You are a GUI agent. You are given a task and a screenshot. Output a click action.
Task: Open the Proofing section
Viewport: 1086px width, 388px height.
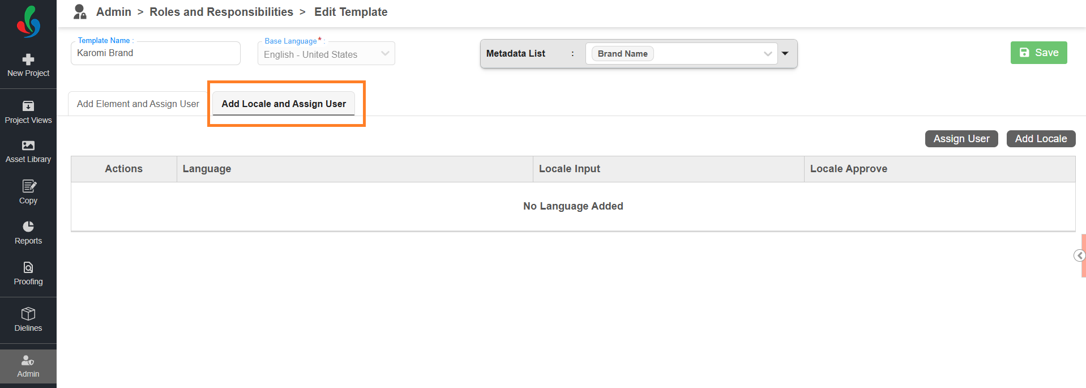28,274
